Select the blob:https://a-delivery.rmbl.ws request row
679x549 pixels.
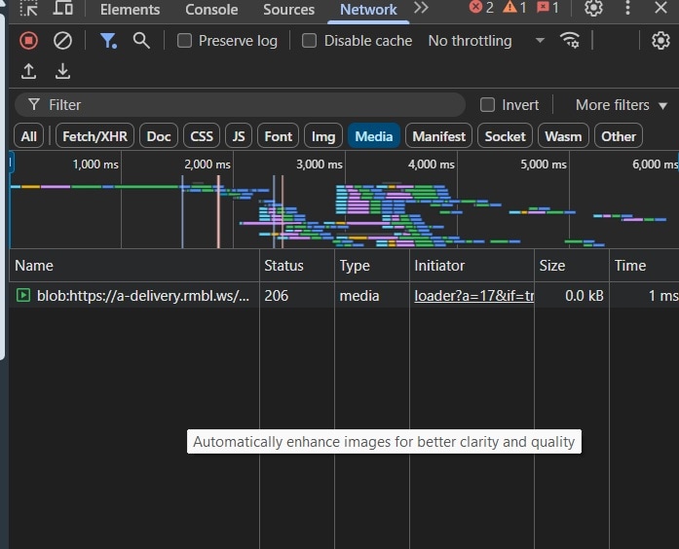pyautogui.click(x=344, y=296)
